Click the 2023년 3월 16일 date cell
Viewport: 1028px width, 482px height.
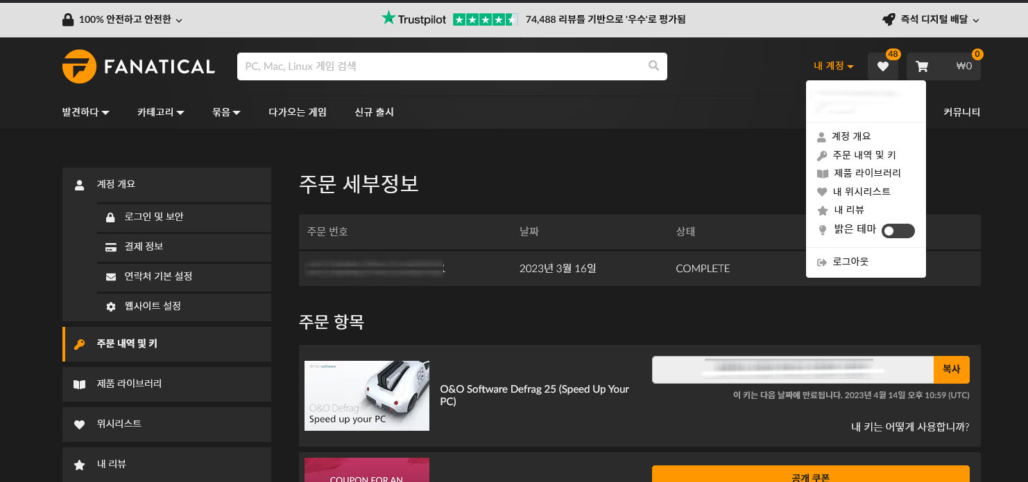558,268
